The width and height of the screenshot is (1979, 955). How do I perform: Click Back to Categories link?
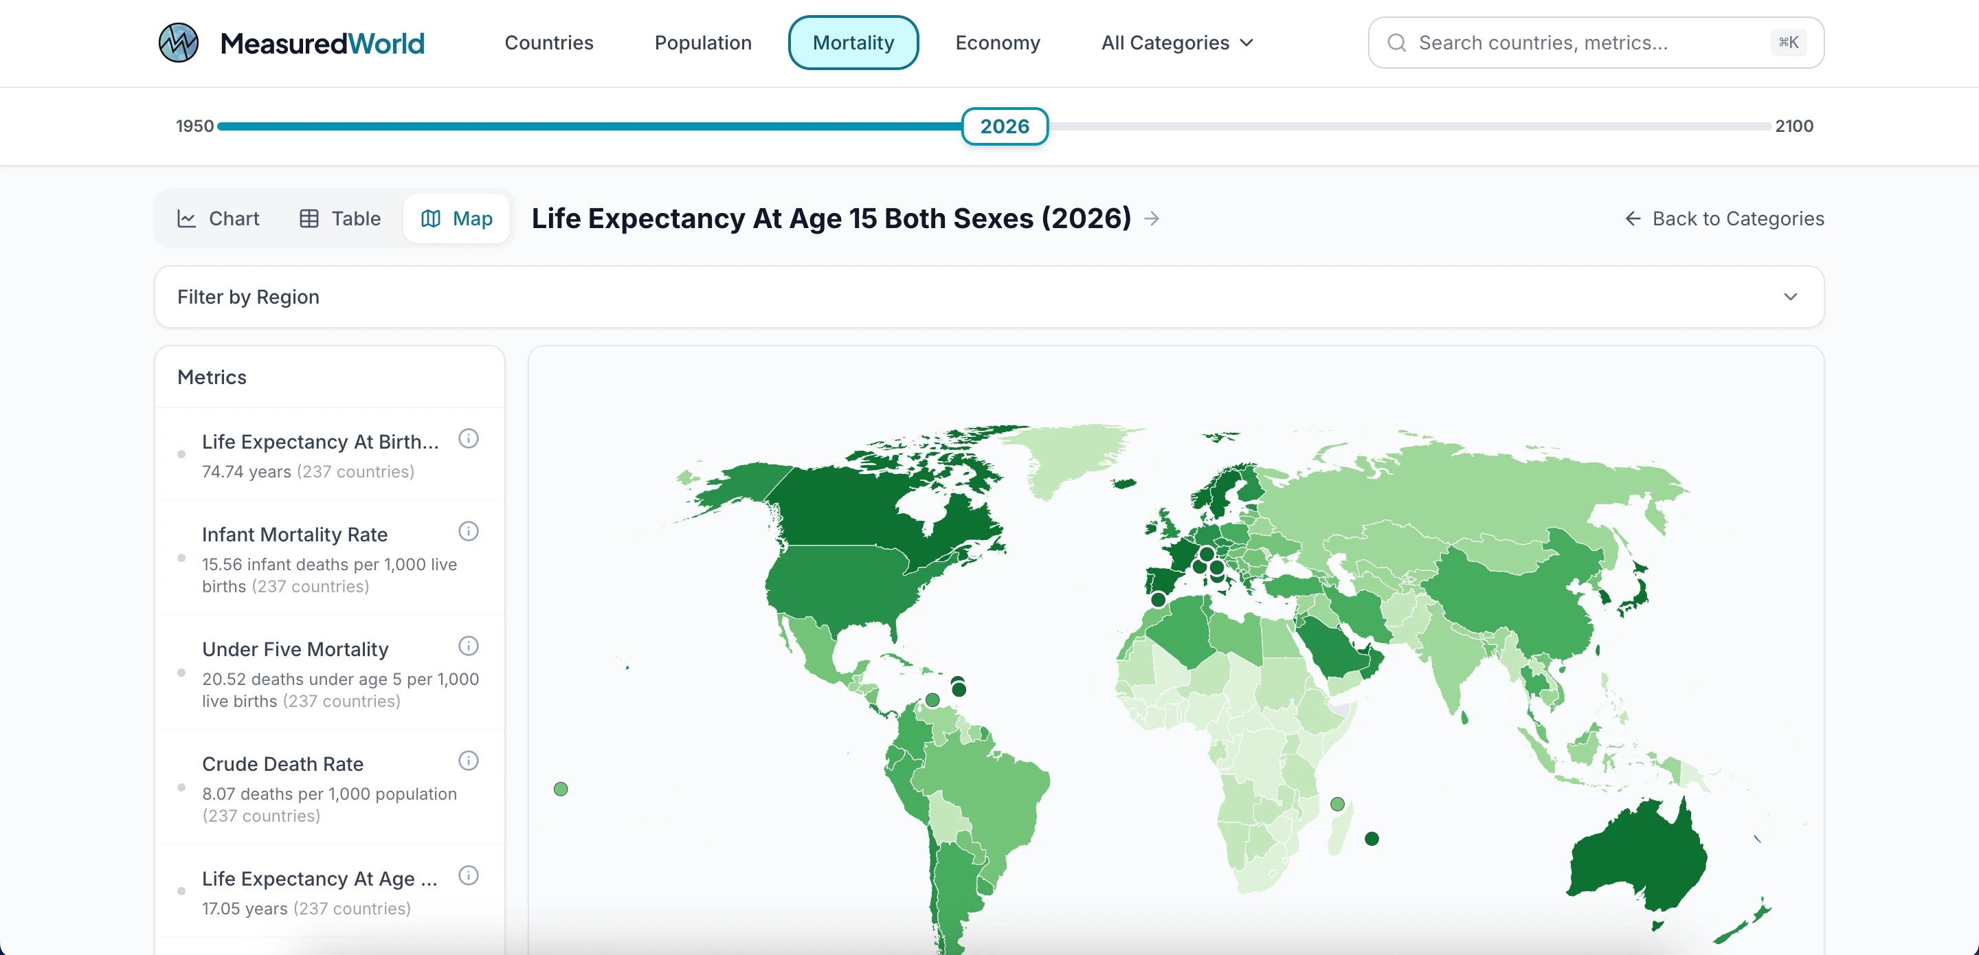[x=1724, y=219]
